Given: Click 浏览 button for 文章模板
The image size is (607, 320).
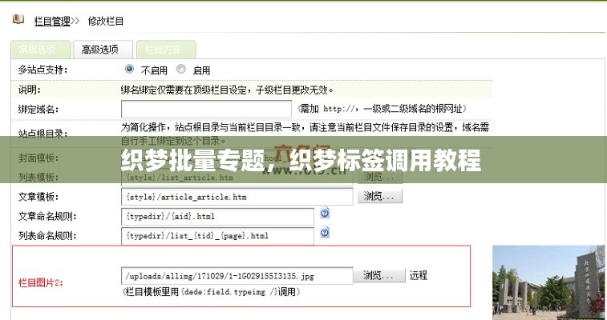Looking at the screenshot, I should tap(381, 196).
